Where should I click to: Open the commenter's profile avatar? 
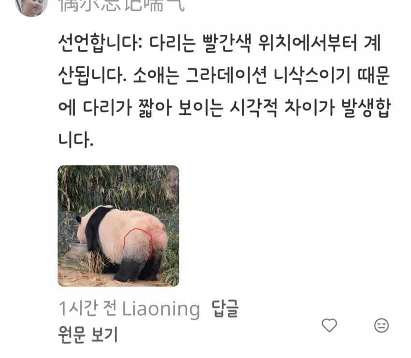tap(31, 7)
